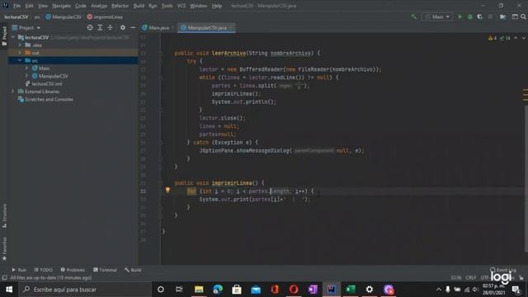Open Task View from the taskbar

(179, 290)
